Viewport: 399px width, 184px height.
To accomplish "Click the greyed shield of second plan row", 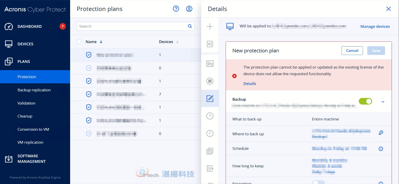I will coord(89,68).
